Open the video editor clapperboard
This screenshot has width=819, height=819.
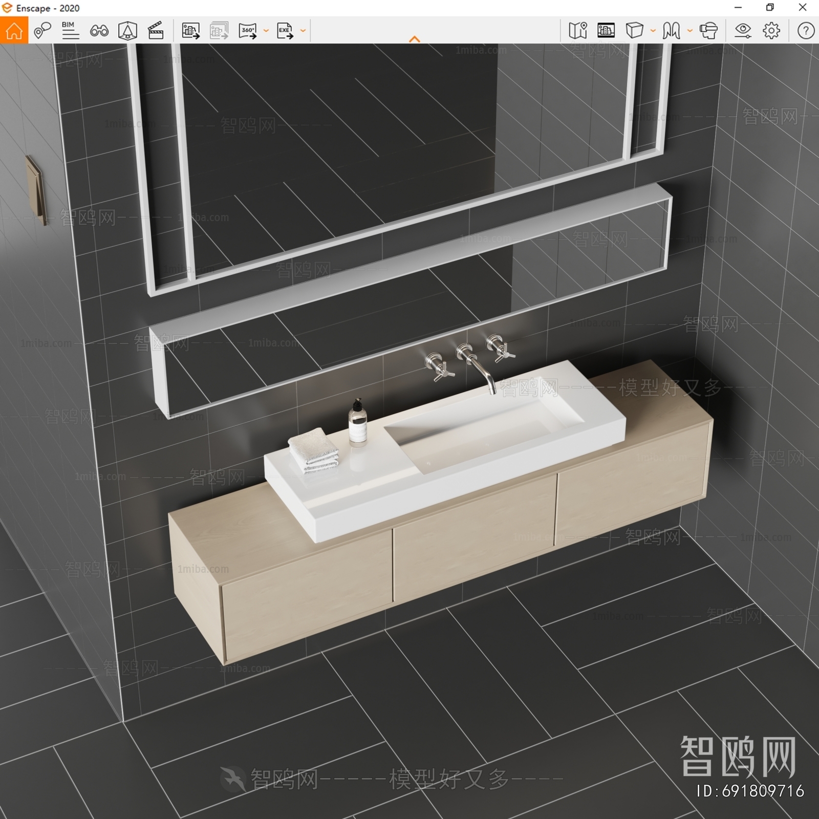pos(156,31)
